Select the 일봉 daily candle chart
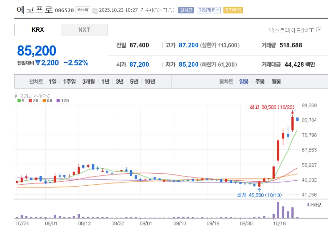The width and height of the screenshot is (328, 234). (x=244, y=82)
